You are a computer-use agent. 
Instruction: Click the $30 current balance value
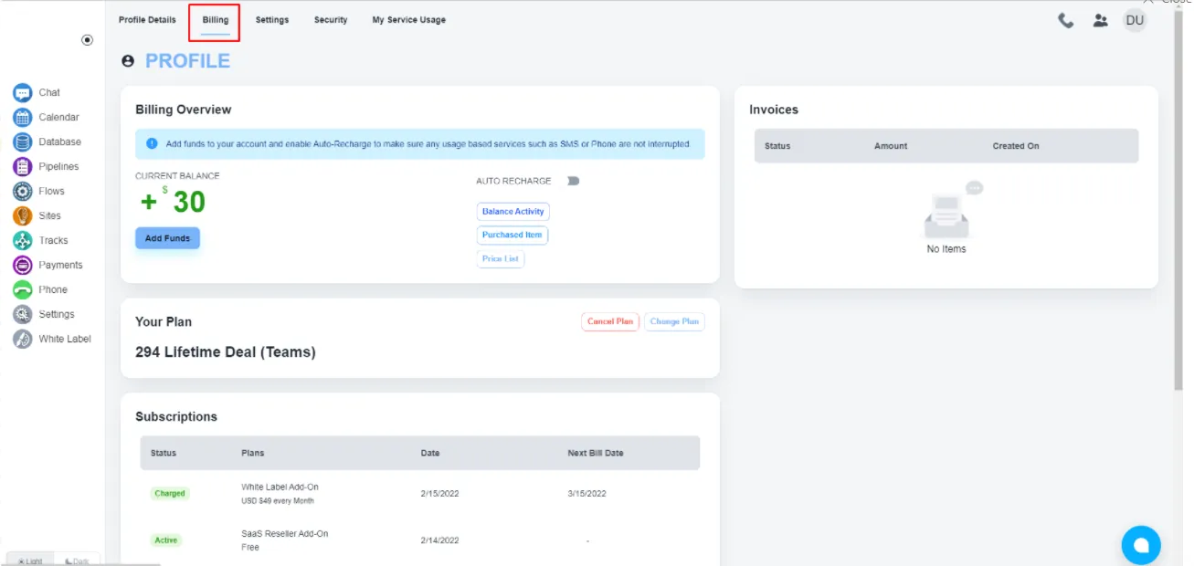(x=174, y=202)
